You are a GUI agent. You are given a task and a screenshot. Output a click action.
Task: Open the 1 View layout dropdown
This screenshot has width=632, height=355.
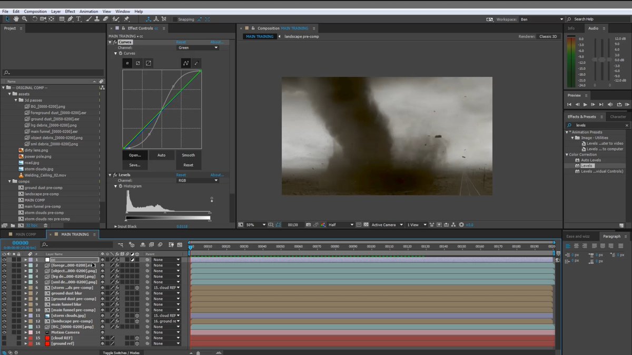tap(417, 225)
